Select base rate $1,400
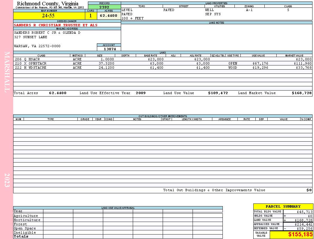314x239 pixels. tap(157, 68)
